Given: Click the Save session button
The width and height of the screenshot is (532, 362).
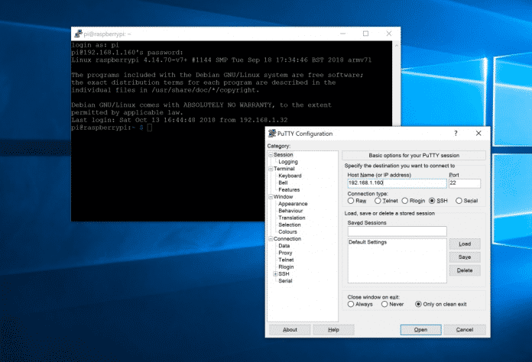Looking at the screenshot, I should (464, 257).
